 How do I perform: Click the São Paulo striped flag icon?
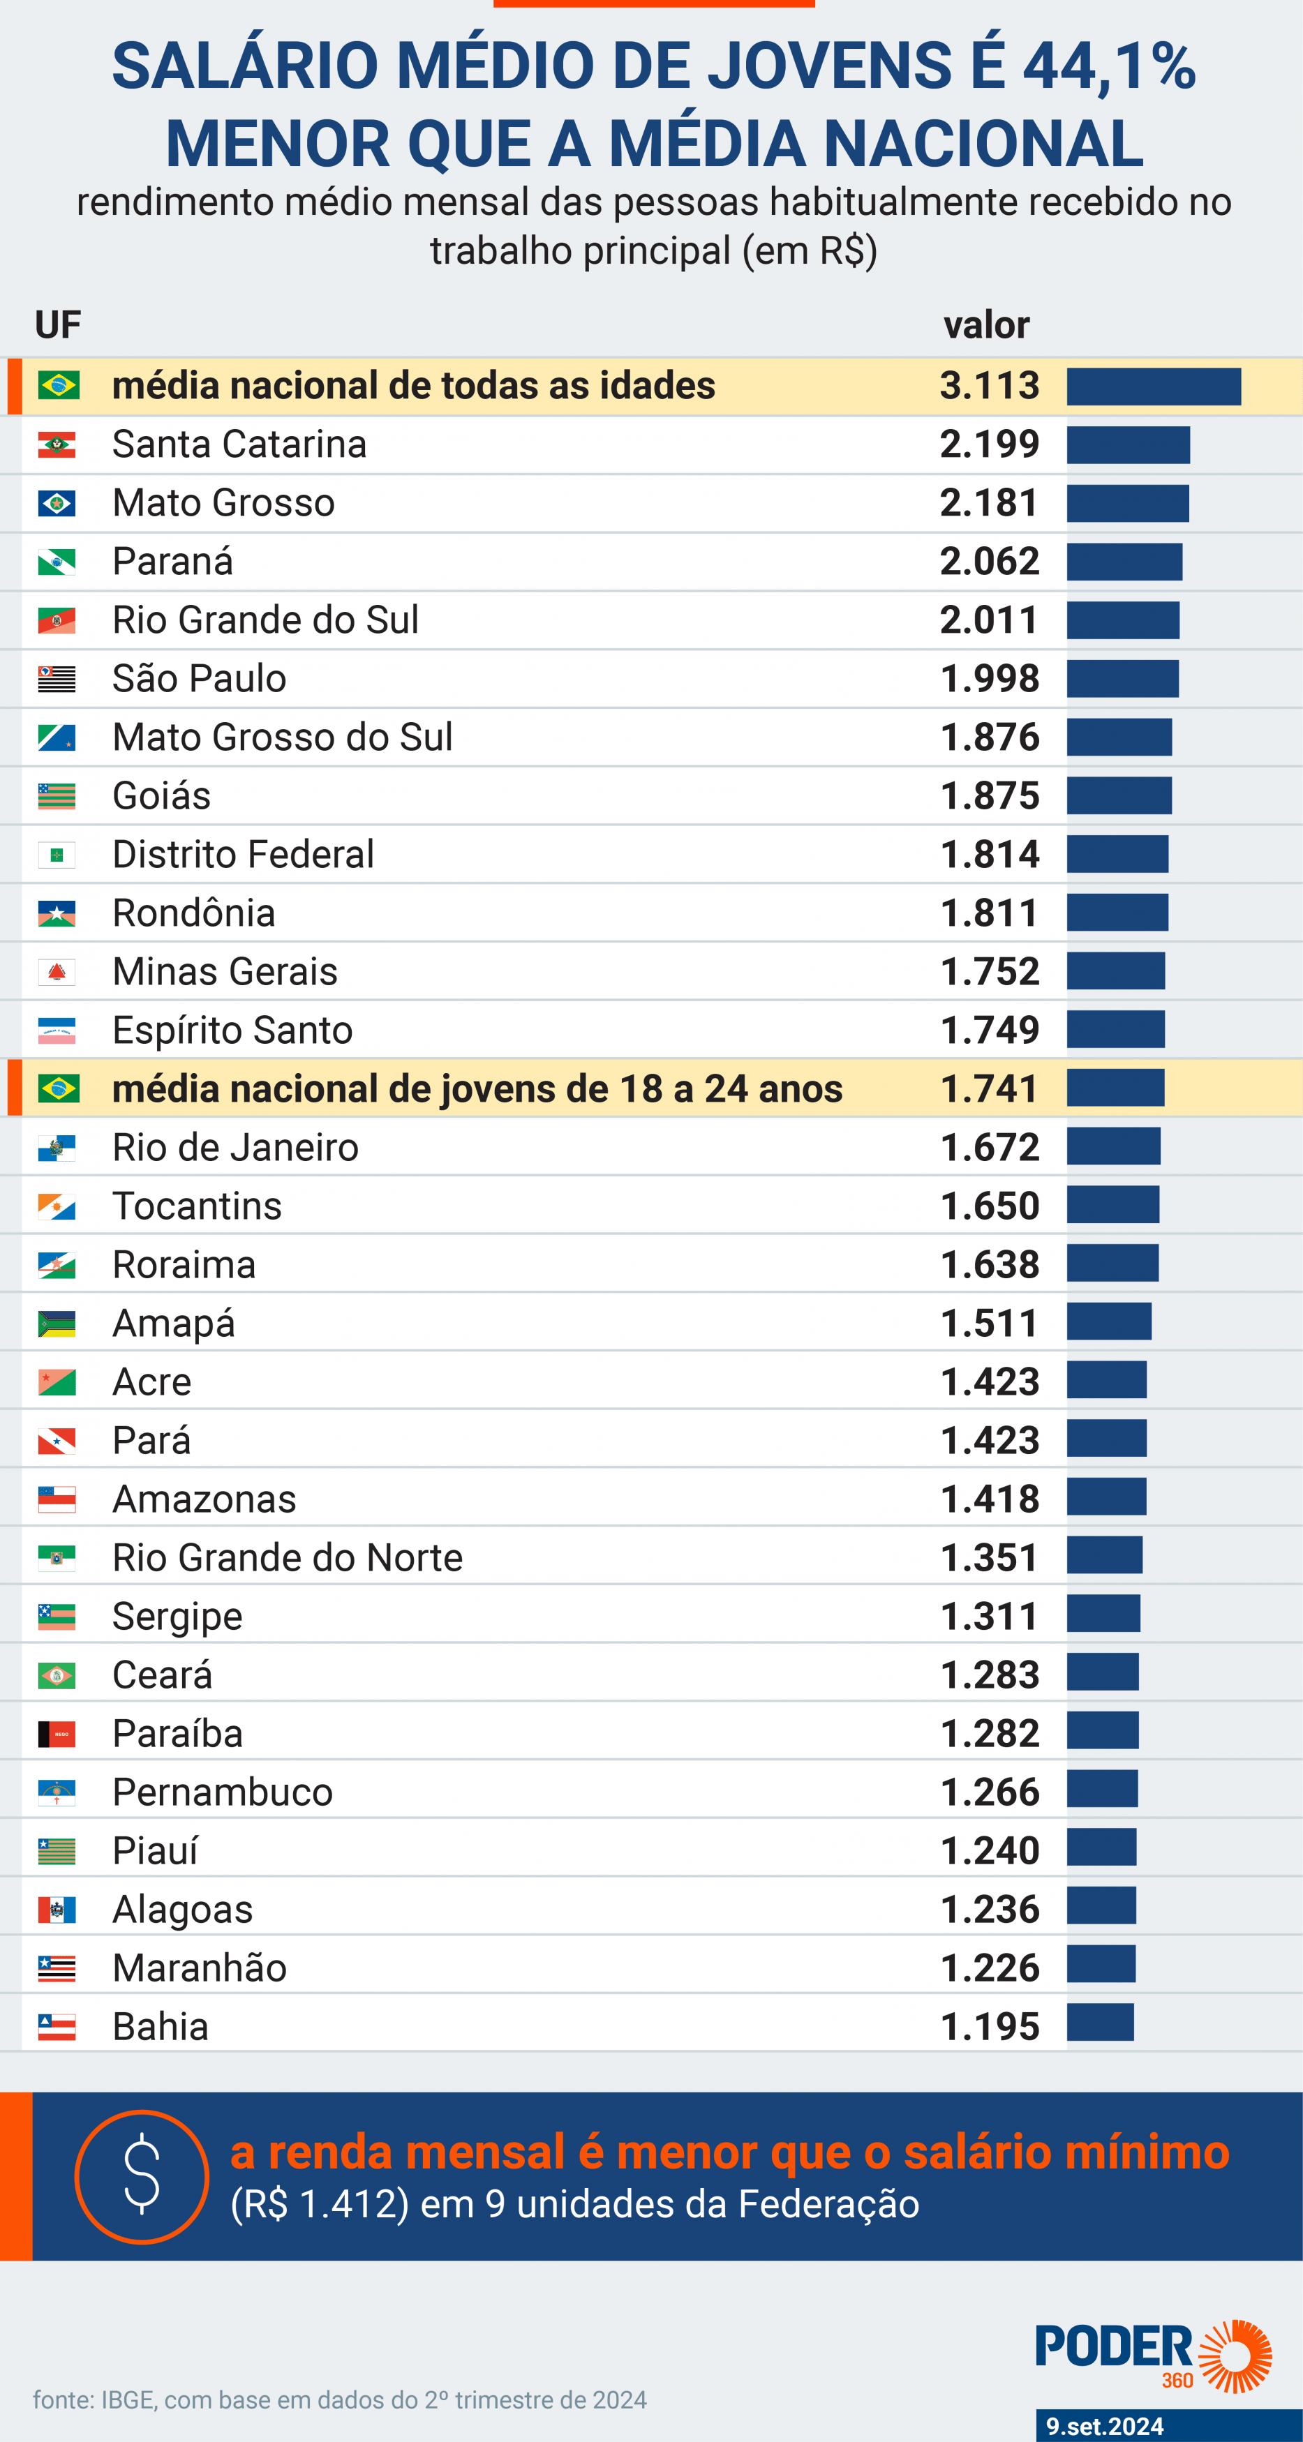57,679
